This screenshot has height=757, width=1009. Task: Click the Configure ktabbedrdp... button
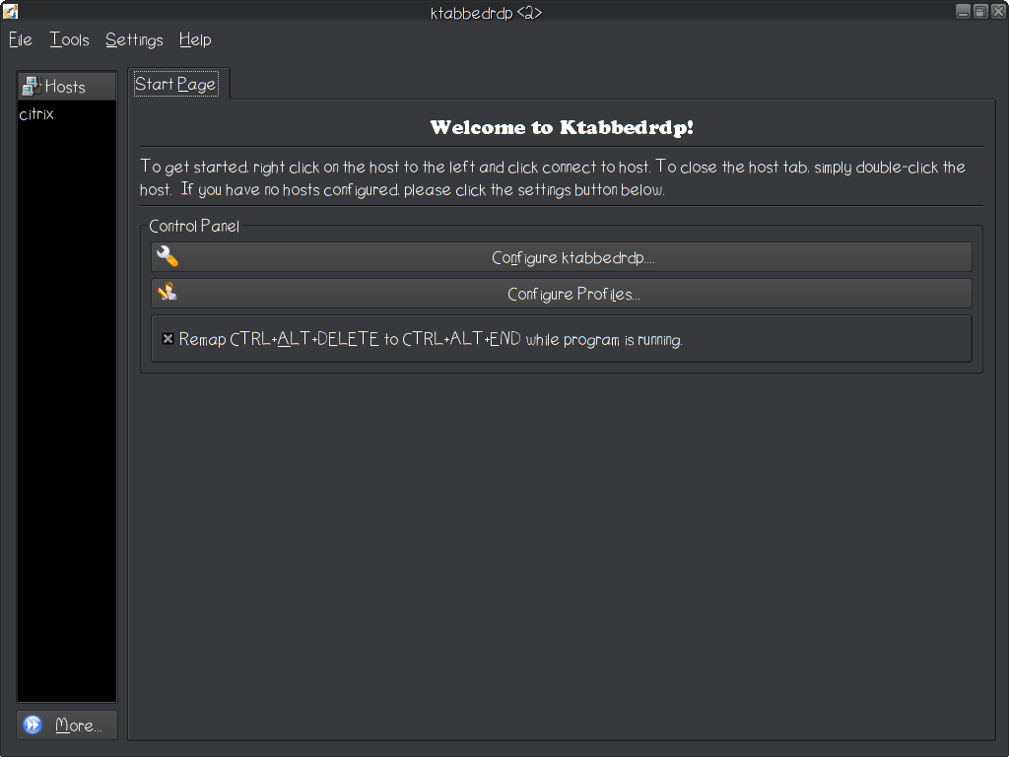tap(561, 257)
